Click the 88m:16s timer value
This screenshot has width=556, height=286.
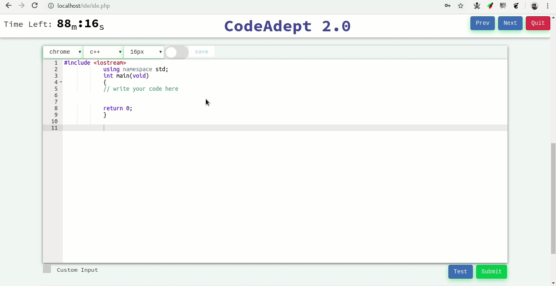(x=80, y=24)
